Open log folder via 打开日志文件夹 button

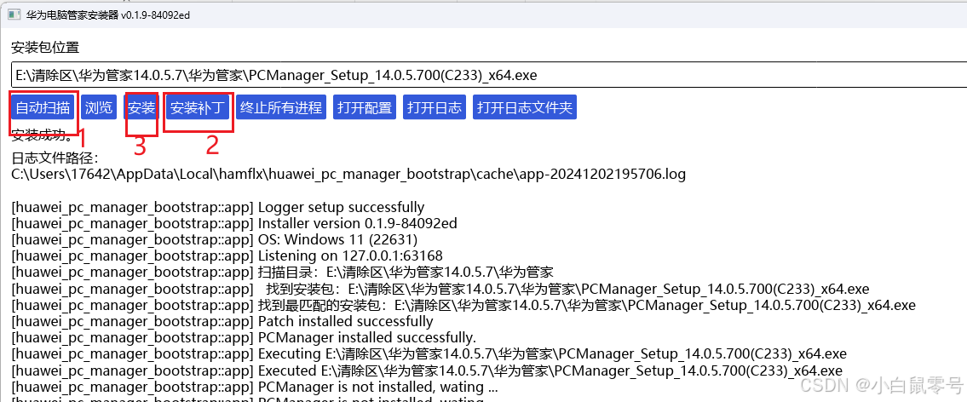tap(525, 107)
